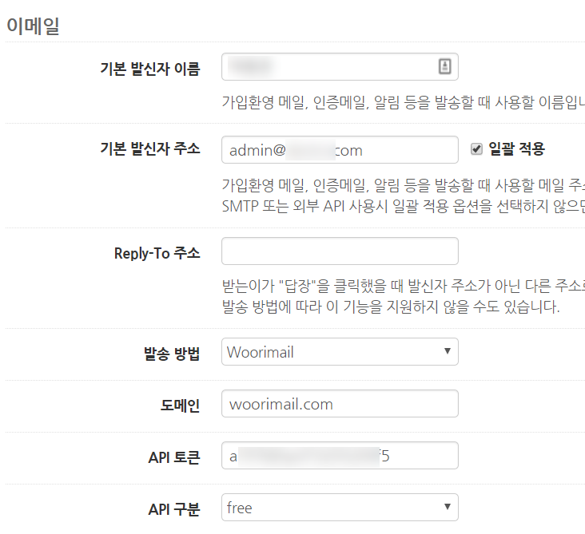Screen dimensions: 585x534
Task: Click the arrow on the 발송 방법 dropdown
Action: pyautogui.click(x=448, y=350)
